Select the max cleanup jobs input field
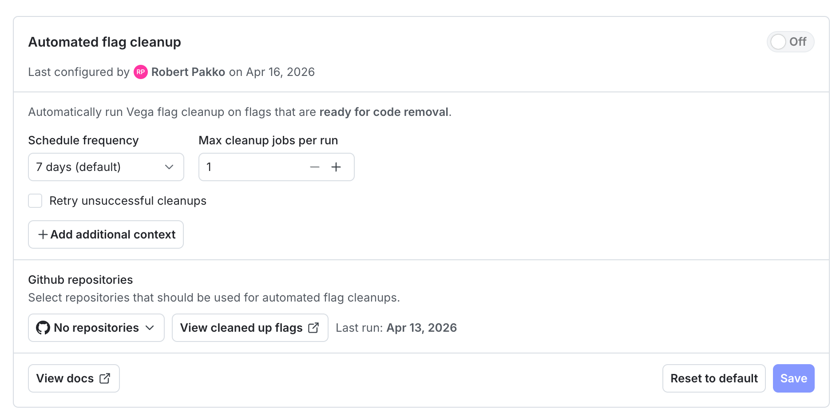 (249, 167)
